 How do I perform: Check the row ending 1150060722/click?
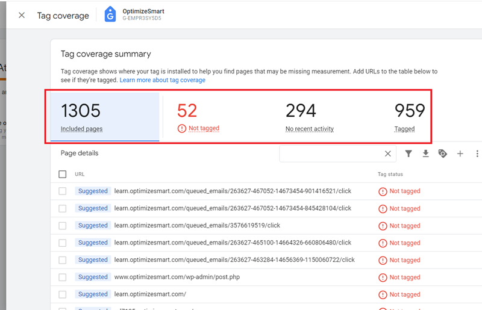click(x=63, y=260)
